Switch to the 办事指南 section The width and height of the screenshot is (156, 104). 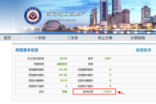pyautogui.click(x=138, y=38)
